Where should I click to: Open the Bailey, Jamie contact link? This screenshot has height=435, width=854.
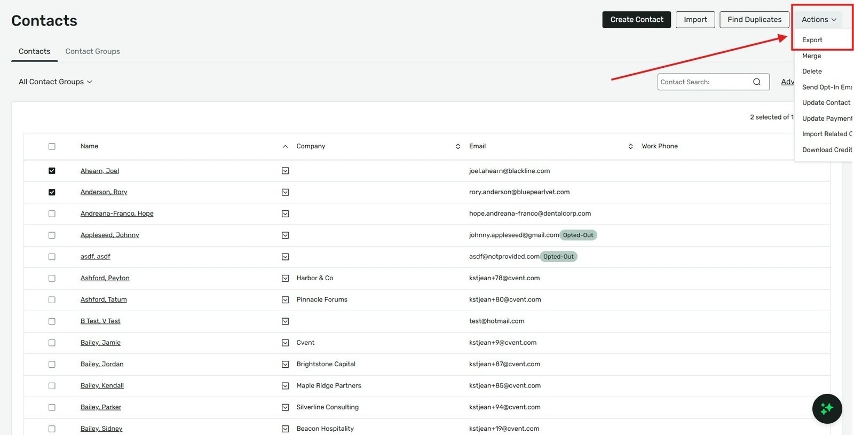[100, 343]
